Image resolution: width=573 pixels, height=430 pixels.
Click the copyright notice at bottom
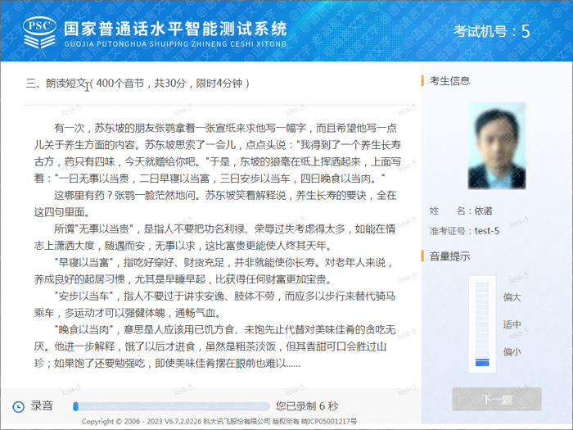tap(219, 421)
